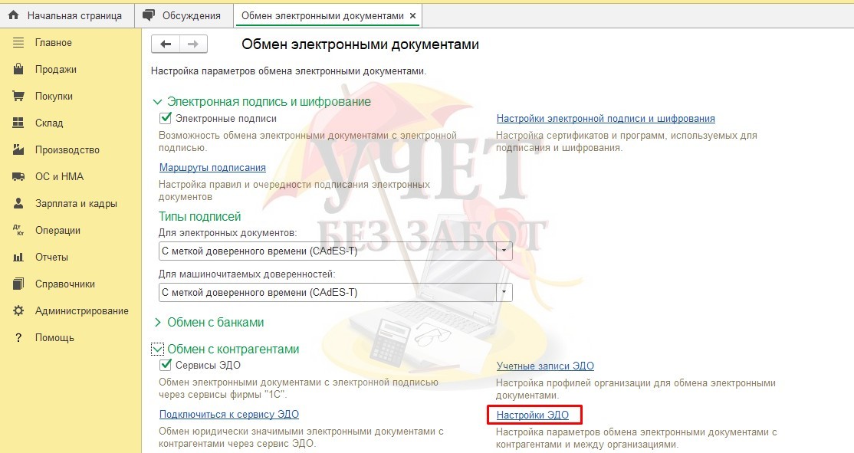Click the Обсуждения chat bubble icon

pos(148,15)
